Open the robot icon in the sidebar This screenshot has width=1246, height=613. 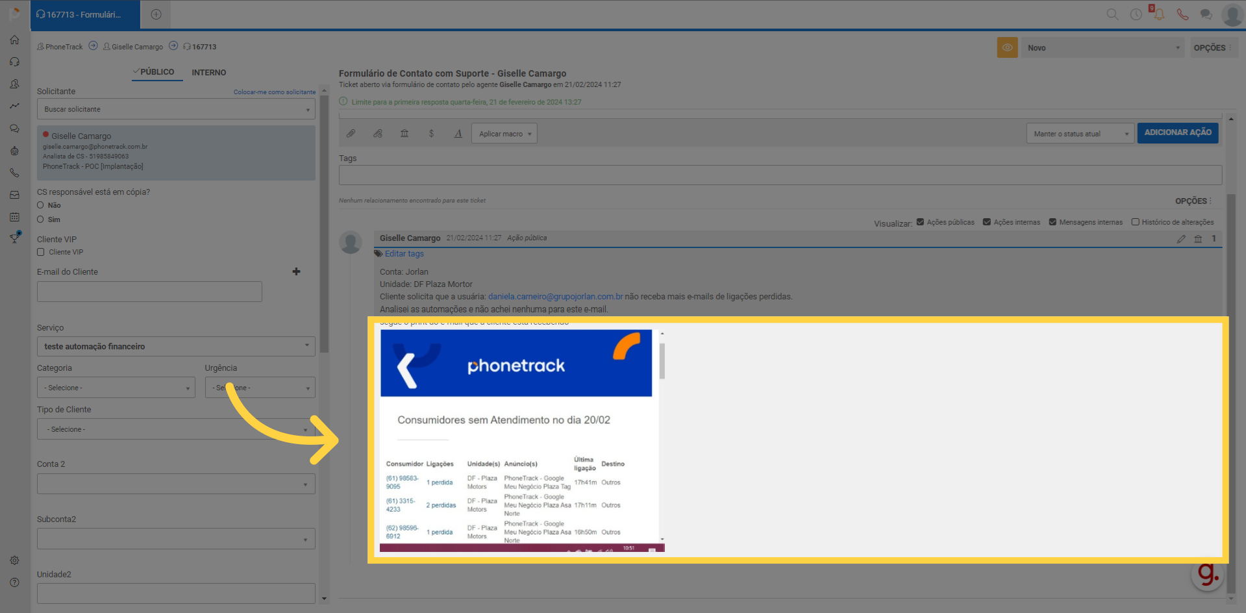tap(14, 151)
